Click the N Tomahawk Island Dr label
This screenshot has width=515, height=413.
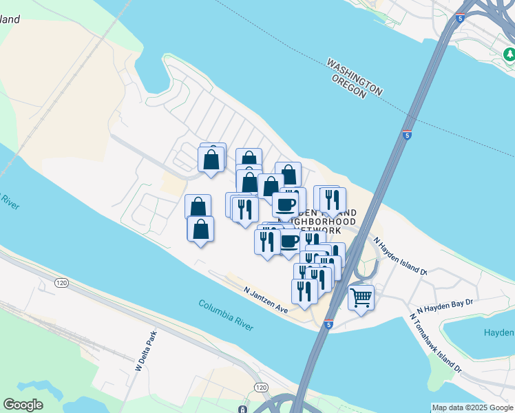pos(436,343)
